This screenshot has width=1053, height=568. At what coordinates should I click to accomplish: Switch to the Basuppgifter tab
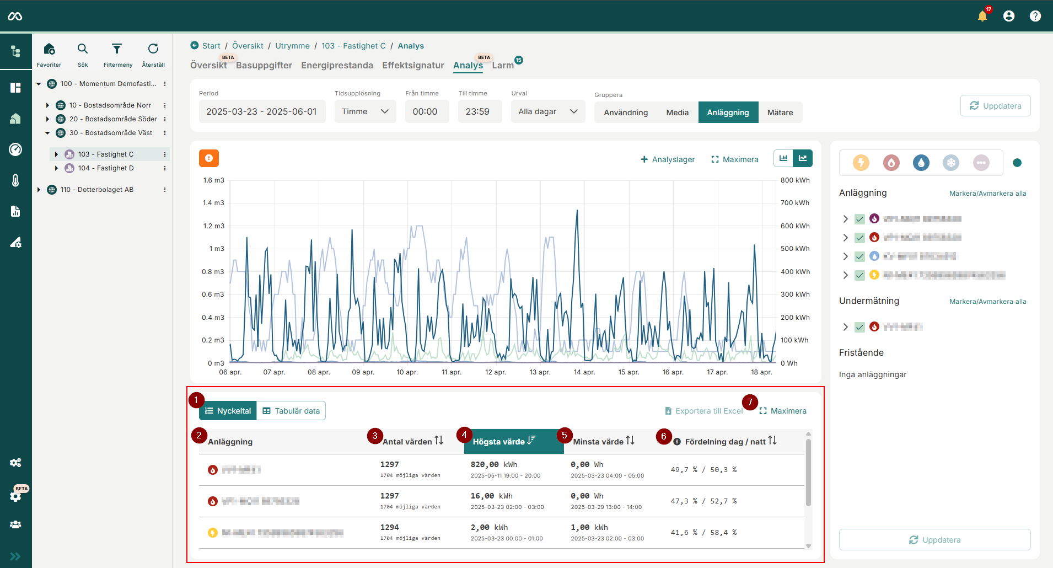(264, 65)
